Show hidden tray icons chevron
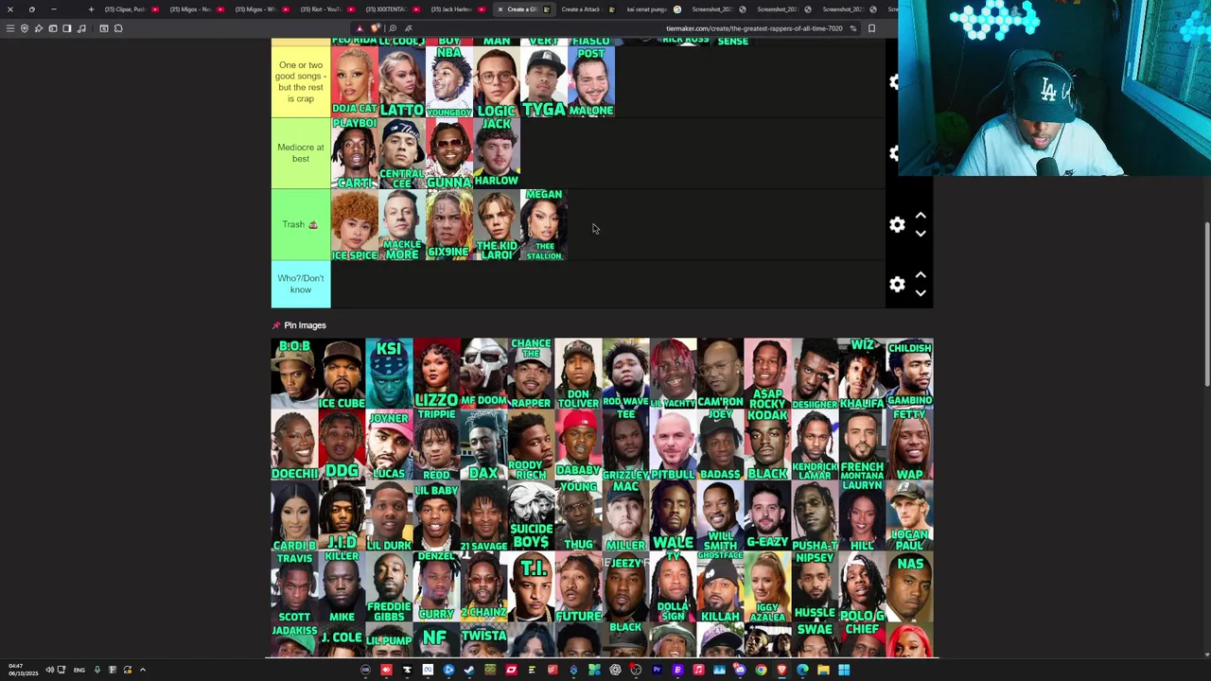Screen dimensions: 1211x681 143,671
